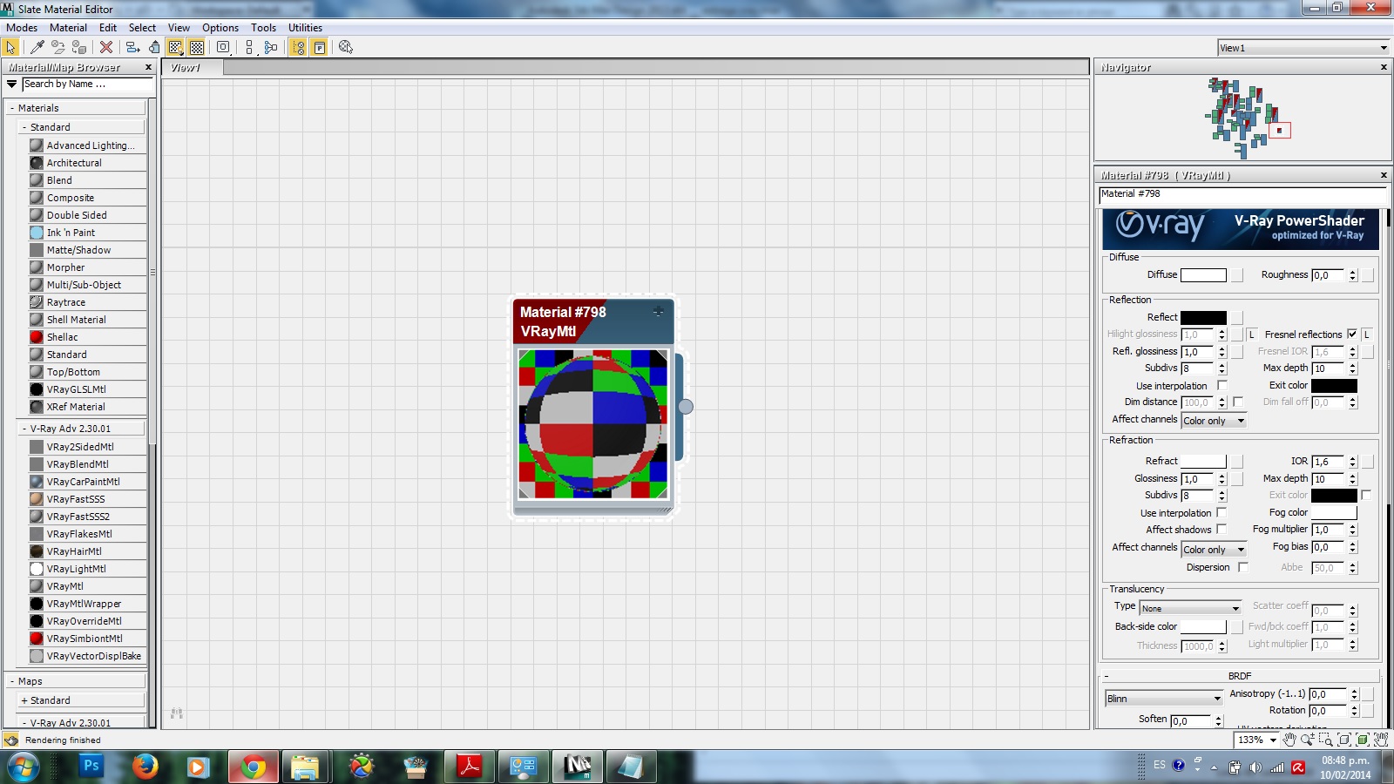The width and height of the screenshot is (1394, 784).
Task: Click Lay Out Children icon
Action: [x=271, y=47]
